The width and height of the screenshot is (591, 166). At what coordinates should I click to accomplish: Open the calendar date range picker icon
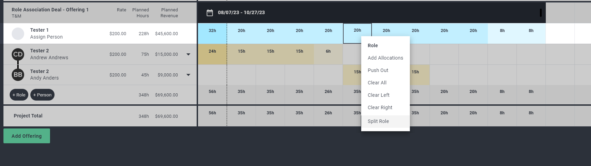tap(210, 13)
